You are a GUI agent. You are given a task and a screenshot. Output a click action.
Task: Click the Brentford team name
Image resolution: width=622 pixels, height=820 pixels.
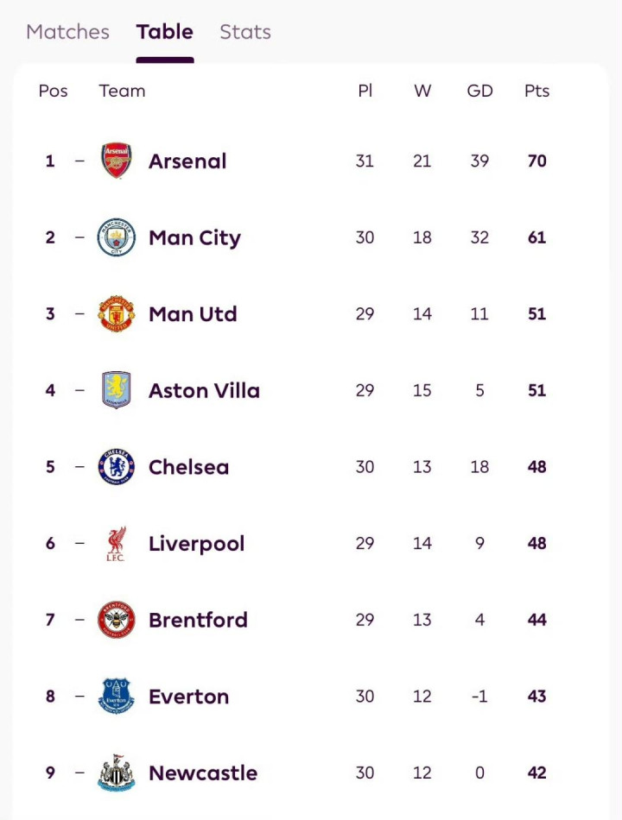pos(198,620)
